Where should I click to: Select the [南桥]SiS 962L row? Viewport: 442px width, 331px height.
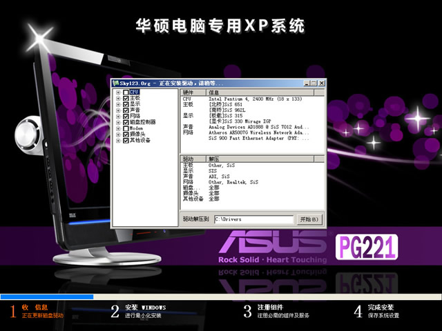click(252, 110)
